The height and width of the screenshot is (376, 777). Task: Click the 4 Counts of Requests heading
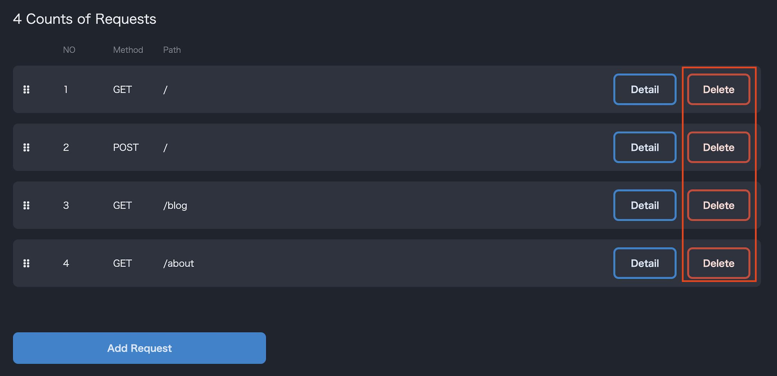(84, 19)
